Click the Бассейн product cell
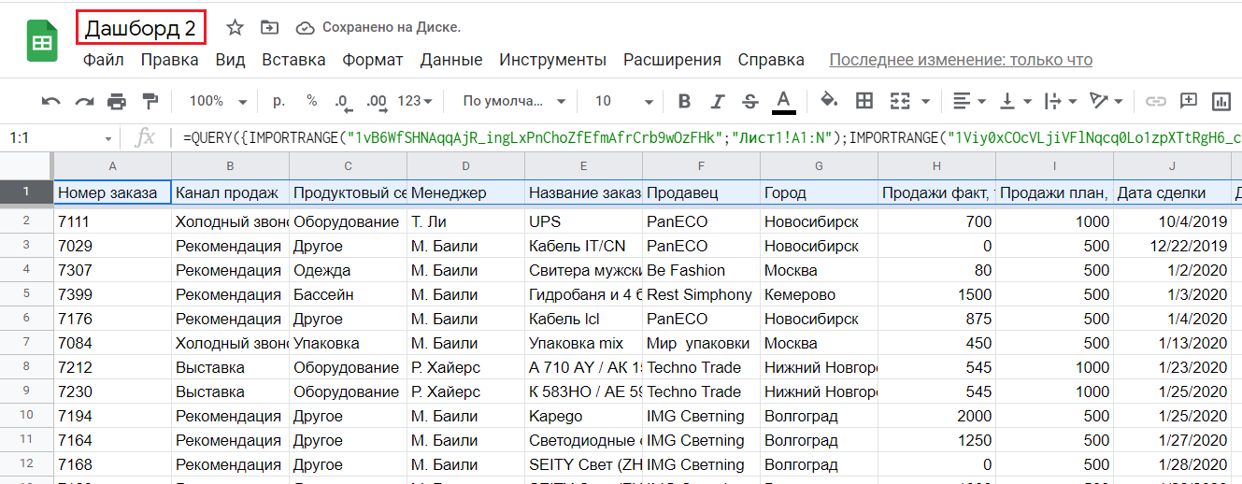The image size is (1242, 484). [348, 294]
